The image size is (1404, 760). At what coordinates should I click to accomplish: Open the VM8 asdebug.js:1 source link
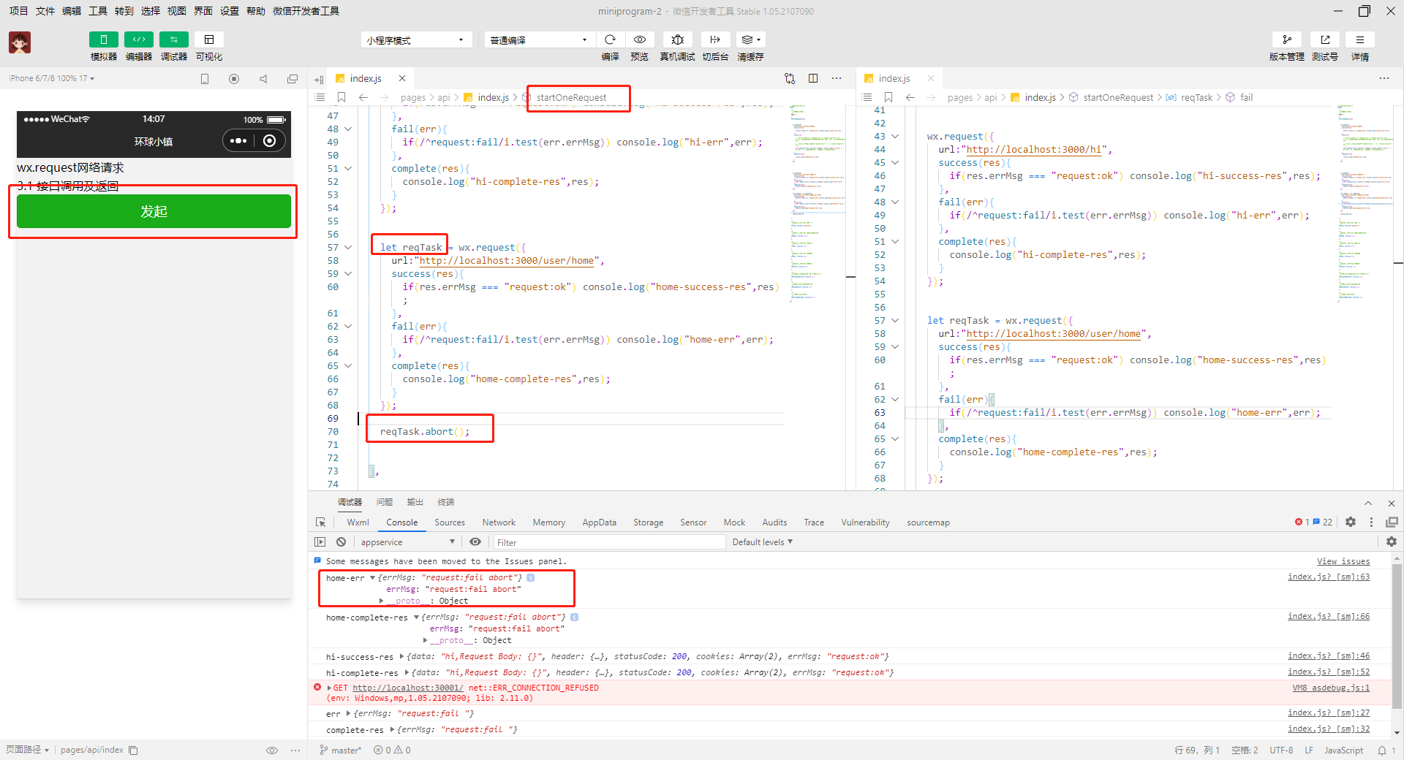1331,688
